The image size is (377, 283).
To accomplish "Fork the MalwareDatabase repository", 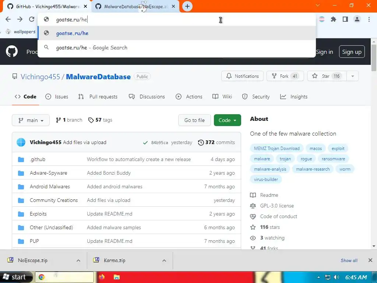I will pyautogui.click(x=285, y=76).
